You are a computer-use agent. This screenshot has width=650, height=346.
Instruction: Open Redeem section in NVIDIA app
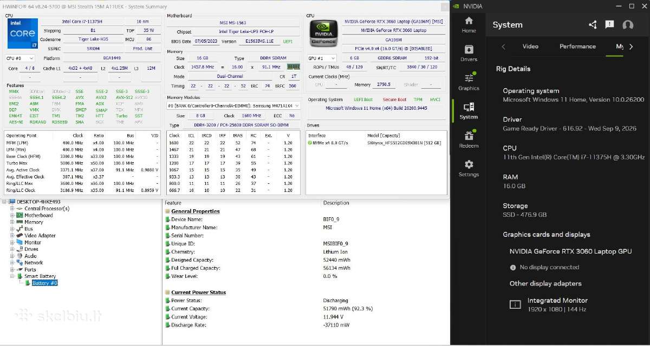click(469, 139)
